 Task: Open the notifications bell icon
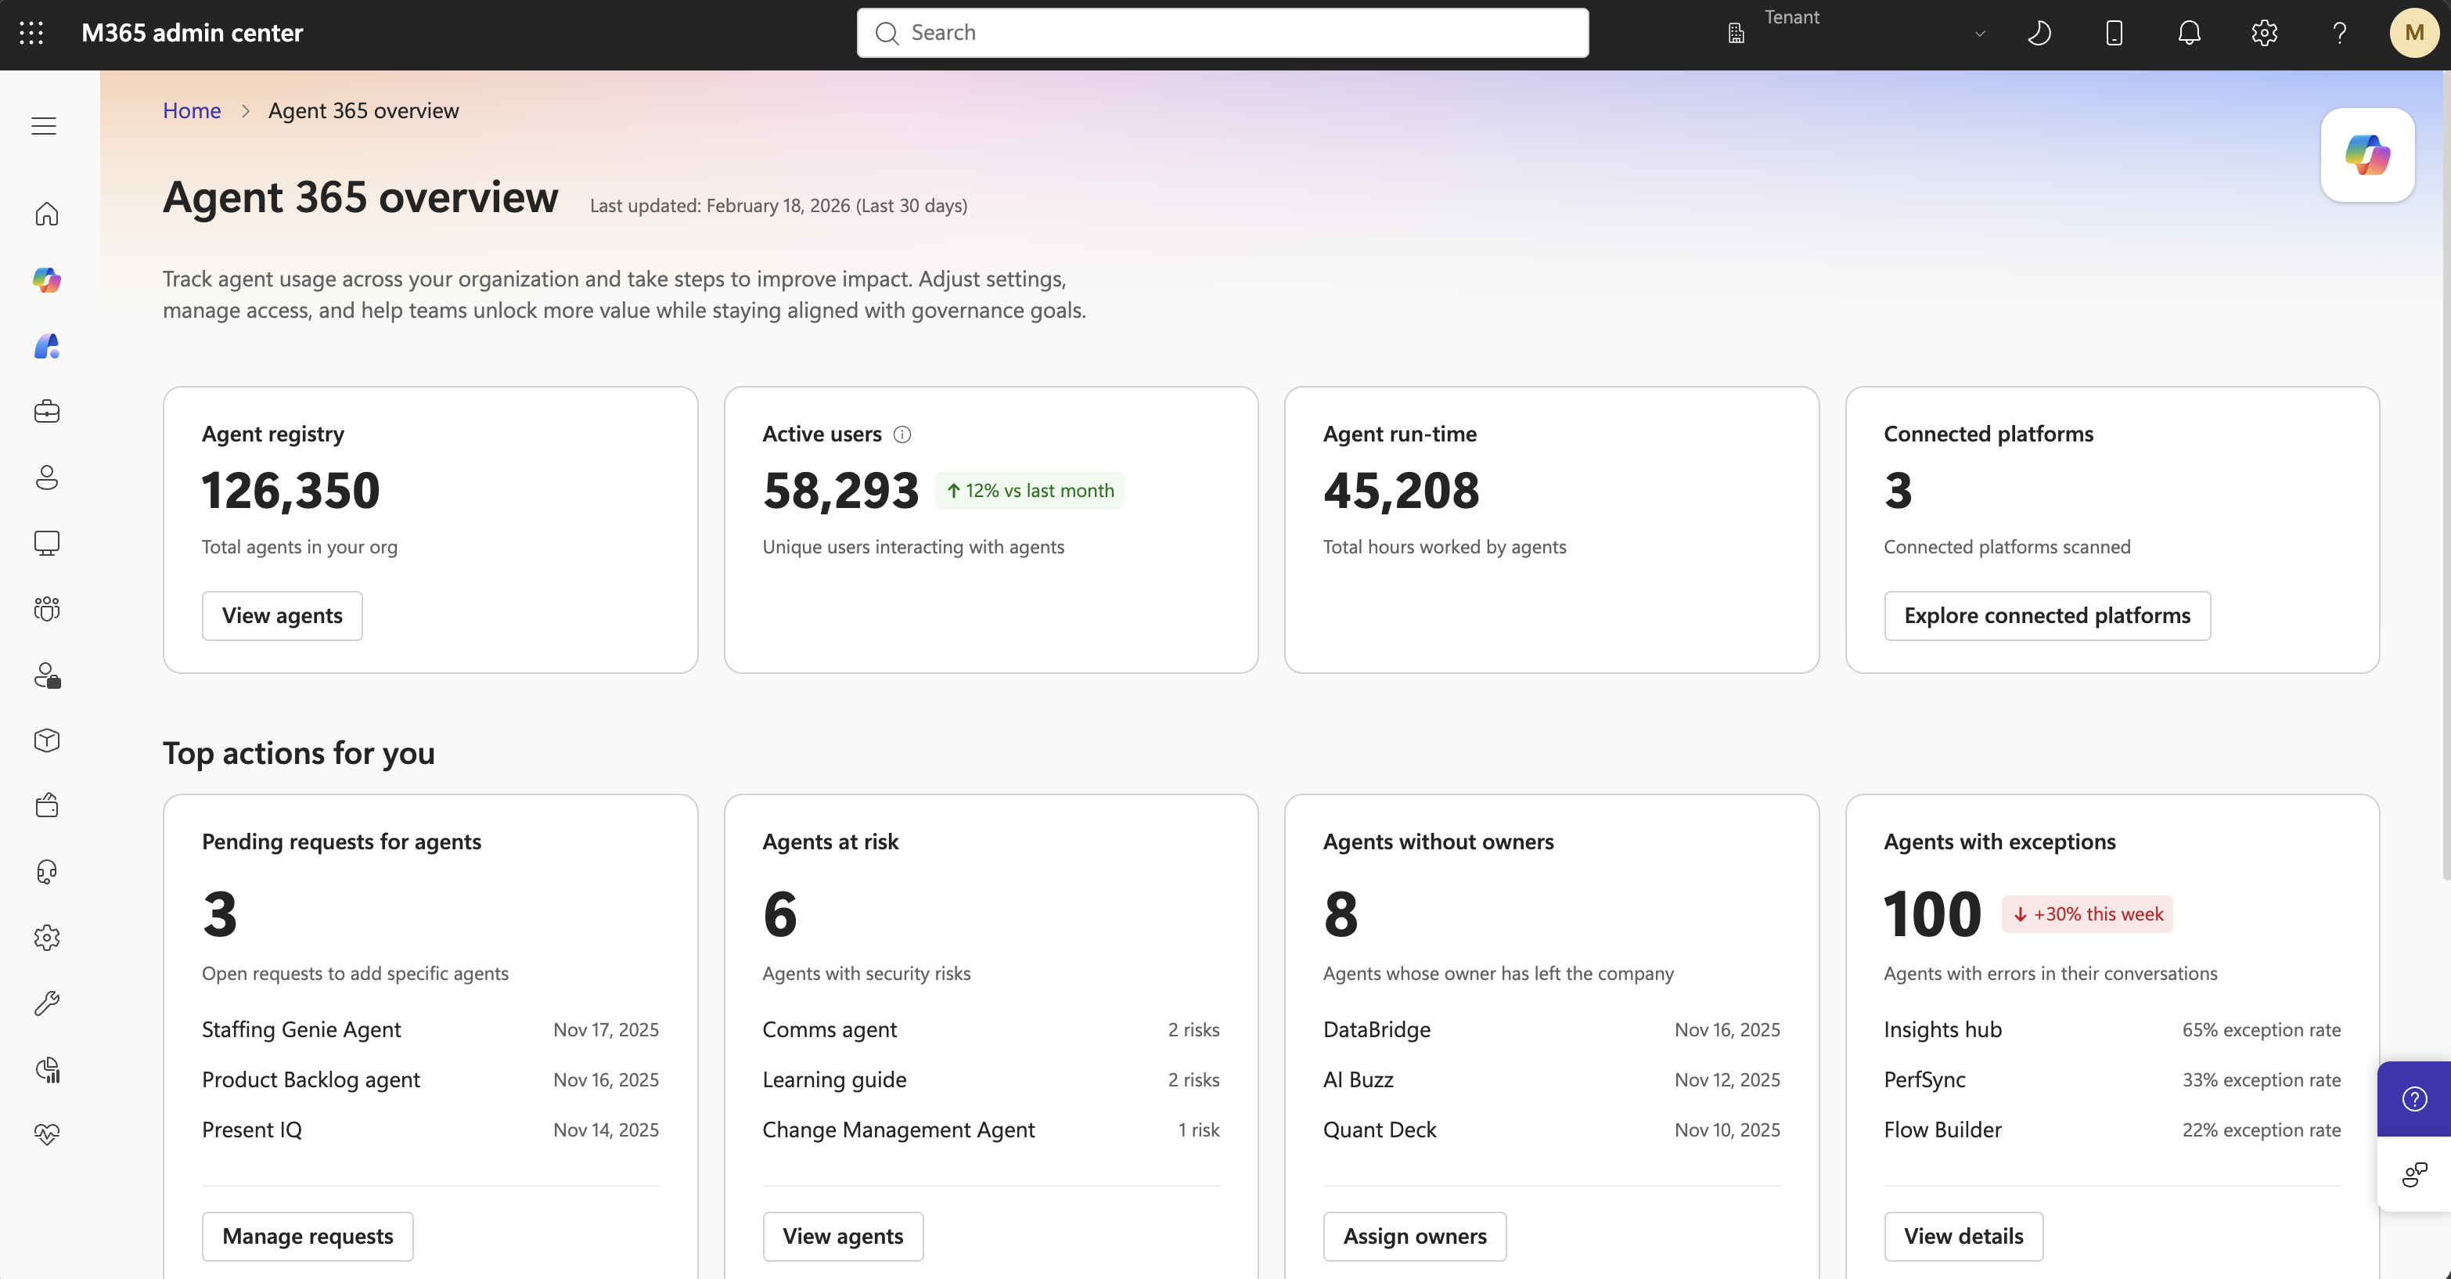[x=2190, y=34]
